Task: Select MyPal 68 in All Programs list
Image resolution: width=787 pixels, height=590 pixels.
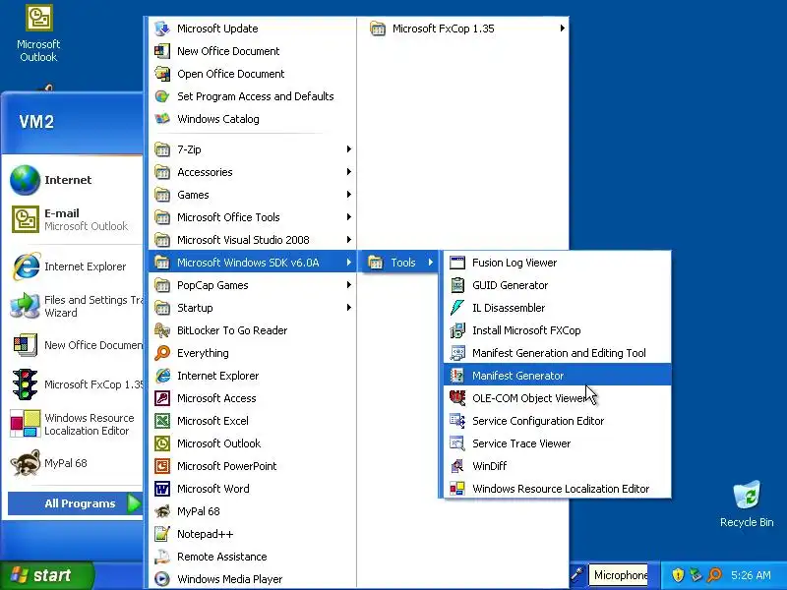Action: [252, 511]
